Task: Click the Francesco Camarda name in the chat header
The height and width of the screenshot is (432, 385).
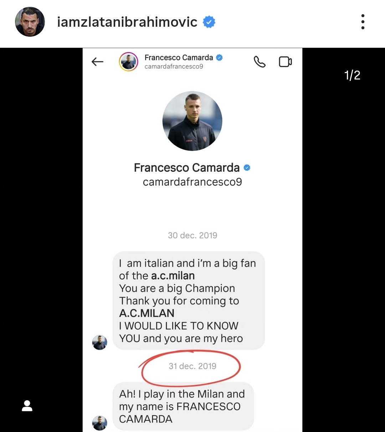Action: click(x=179, y=58)
